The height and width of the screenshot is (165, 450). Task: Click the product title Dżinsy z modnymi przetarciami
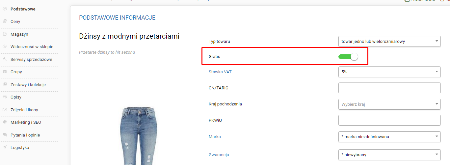pos(129,36)
